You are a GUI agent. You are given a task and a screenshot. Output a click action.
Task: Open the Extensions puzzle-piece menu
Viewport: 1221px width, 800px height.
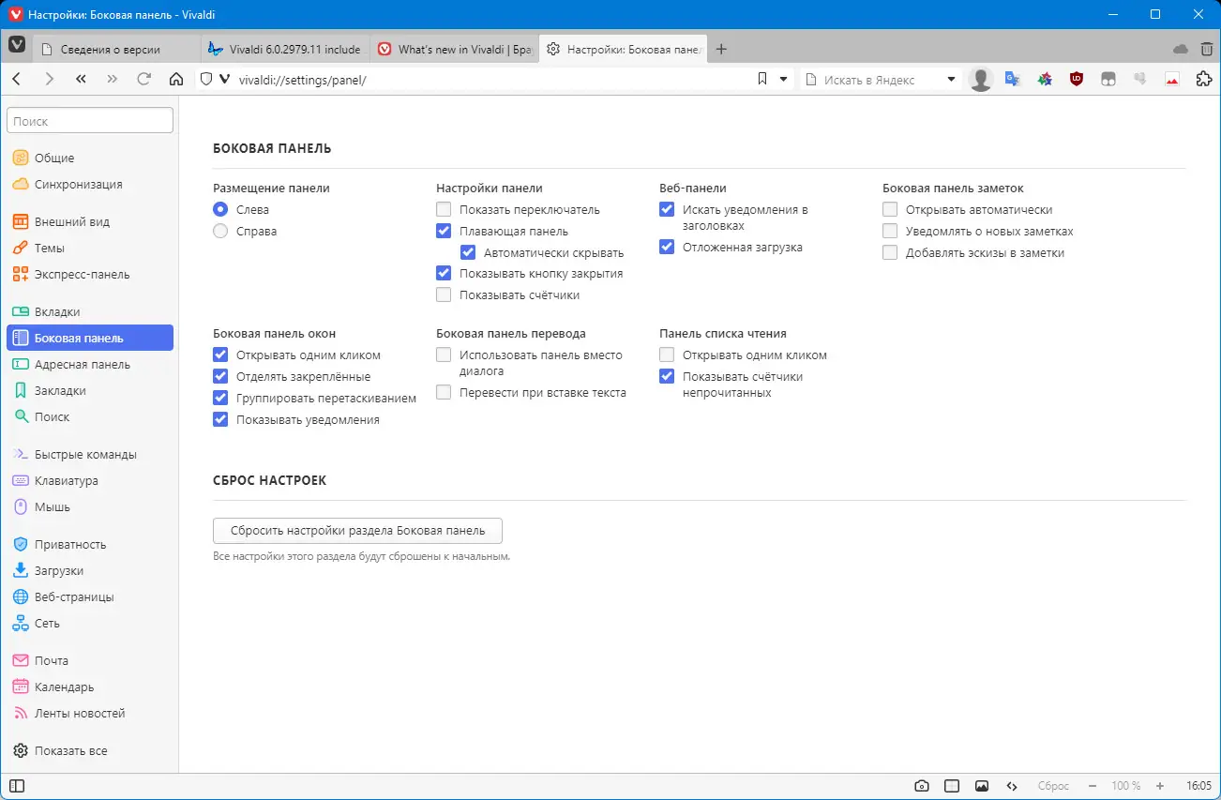tap(1204, 80)
